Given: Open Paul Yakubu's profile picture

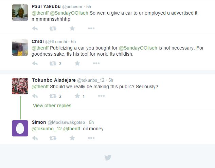Looking at the screenshot, I should point(20,13).
